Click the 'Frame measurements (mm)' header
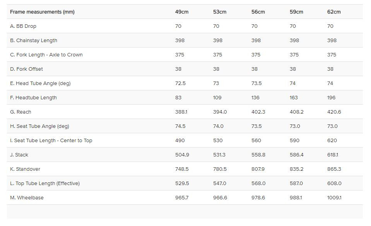This screenshot has height=226, width=371. tap(42, 12)
